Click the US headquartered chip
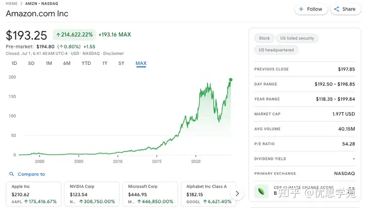The image size is (365, 208). click(x=276, y=50)
